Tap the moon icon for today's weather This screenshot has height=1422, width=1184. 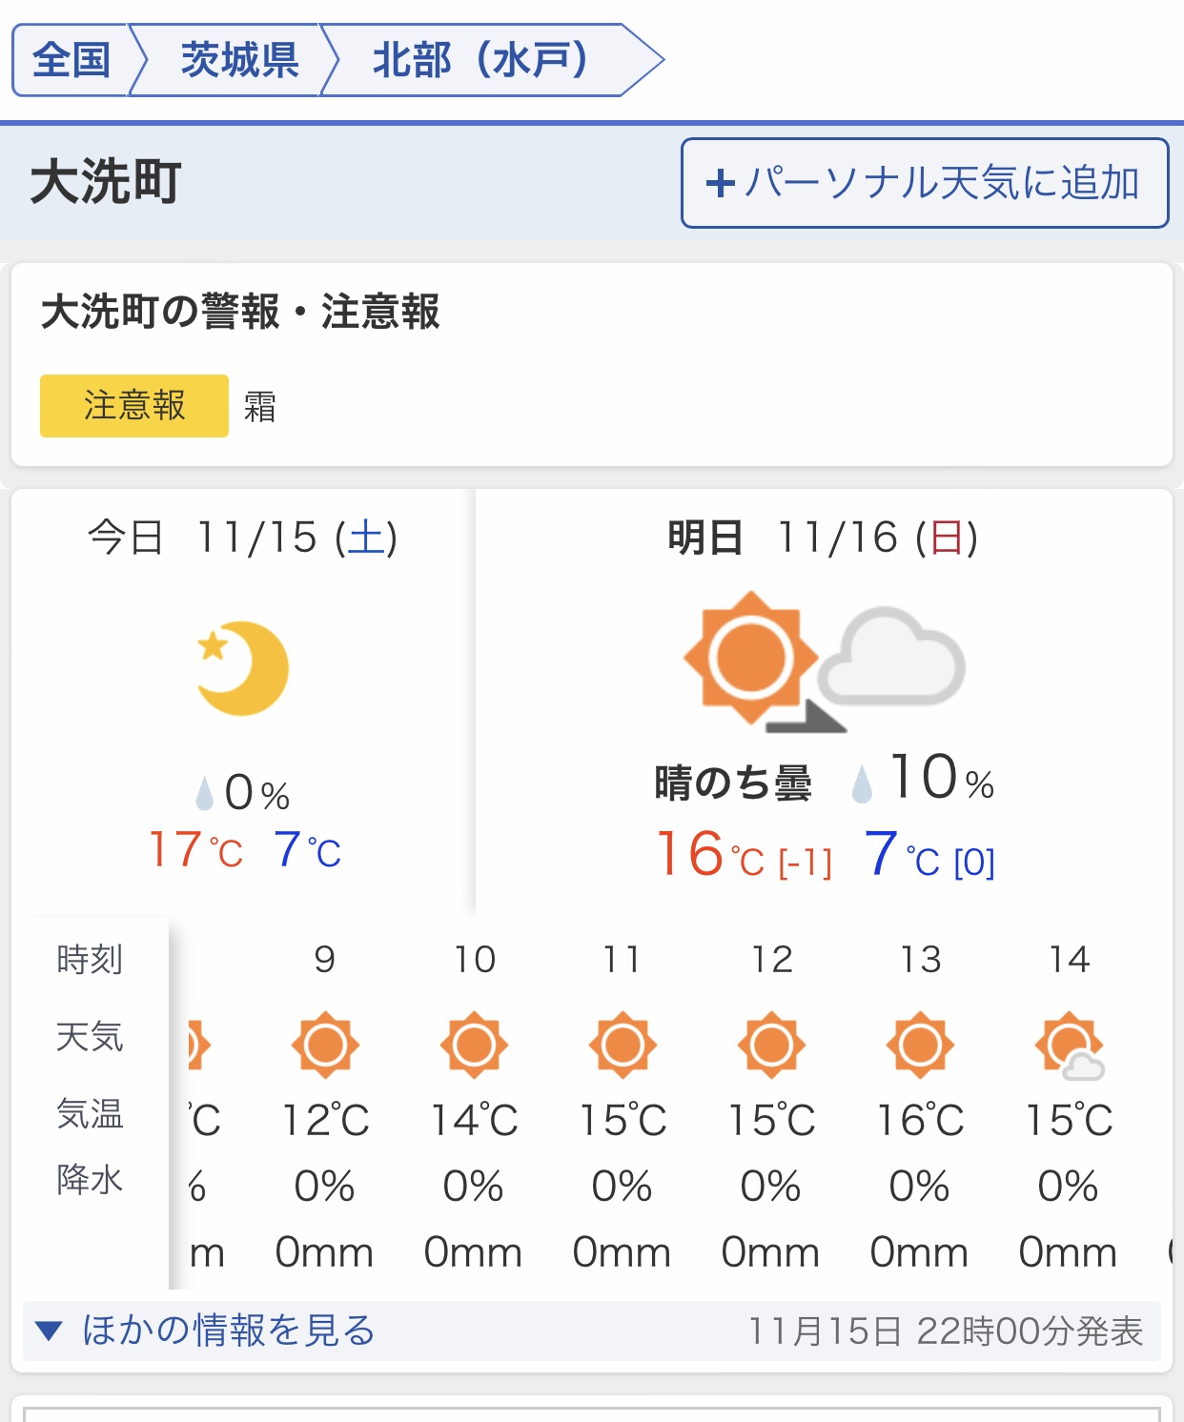click(x=242, y=668)
